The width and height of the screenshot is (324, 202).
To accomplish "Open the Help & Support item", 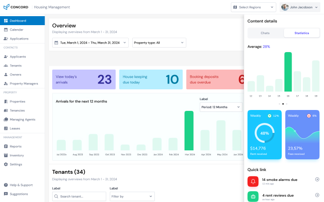I will point(21,185).
